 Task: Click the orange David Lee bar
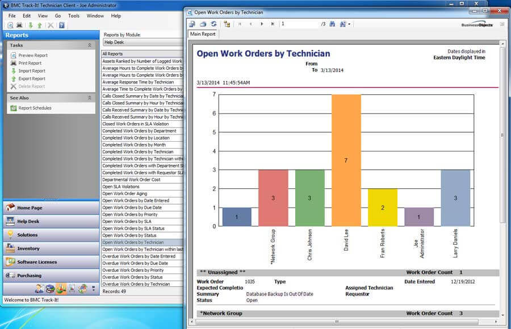tap(346, 161)
